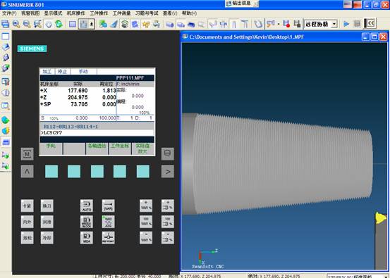This screenshot has height=278, width=390.
Task: Click the LCYC97 input line
Action: (x=97, y=133)
